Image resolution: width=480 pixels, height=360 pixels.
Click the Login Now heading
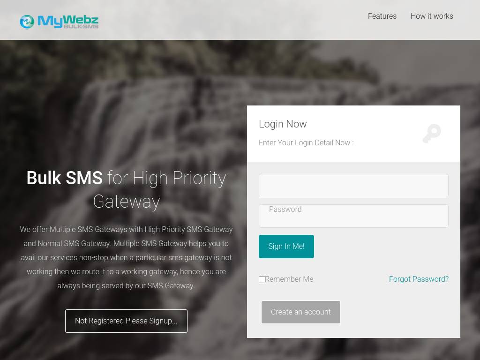click(x=283, y=124)
